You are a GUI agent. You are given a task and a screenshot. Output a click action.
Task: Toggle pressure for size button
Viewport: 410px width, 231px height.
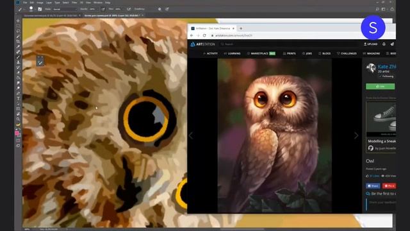pos(167,9)
